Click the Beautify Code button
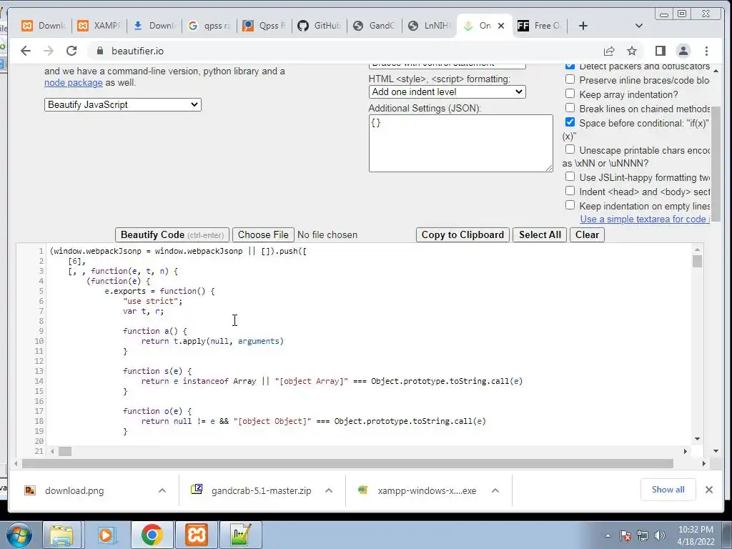 [x=172, y=234]
